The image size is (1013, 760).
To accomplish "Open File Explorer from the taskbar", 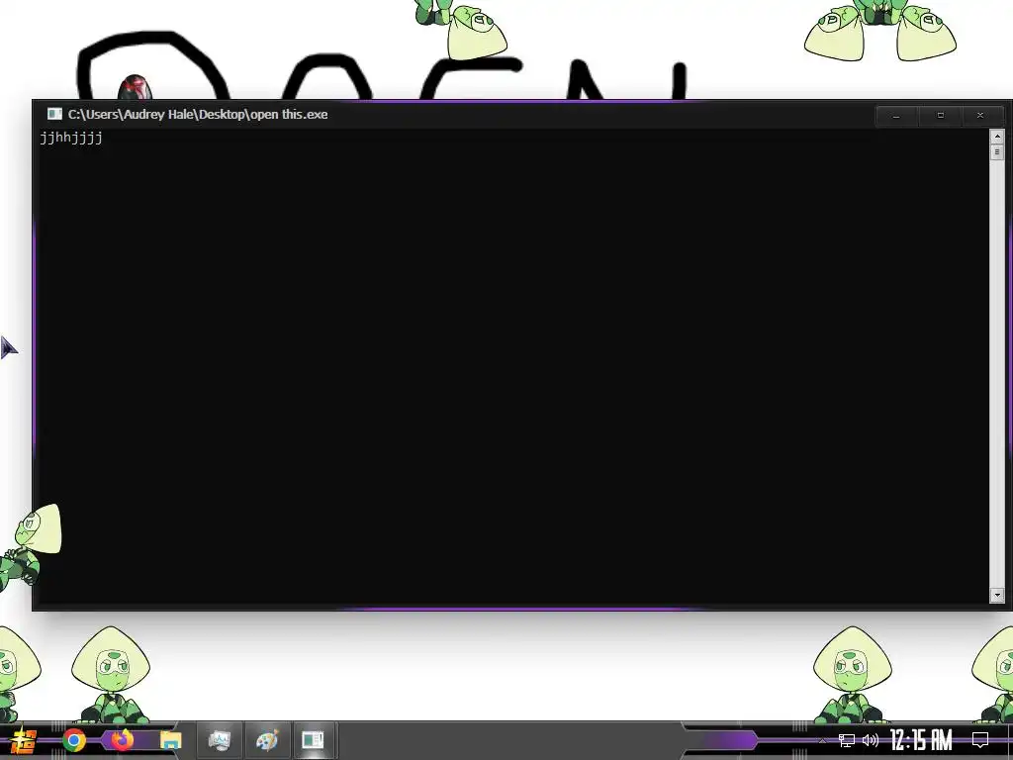I will [x=171, y=740].
